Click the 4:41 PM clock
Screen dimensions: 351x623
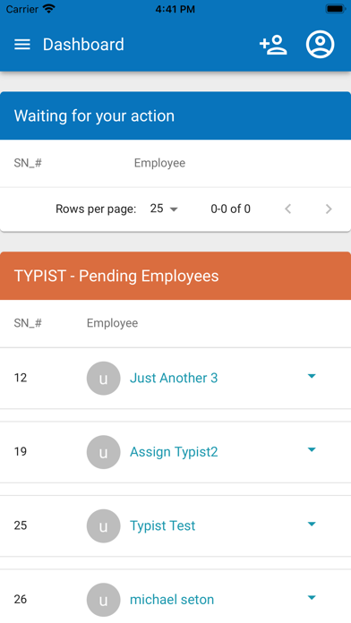175,9
